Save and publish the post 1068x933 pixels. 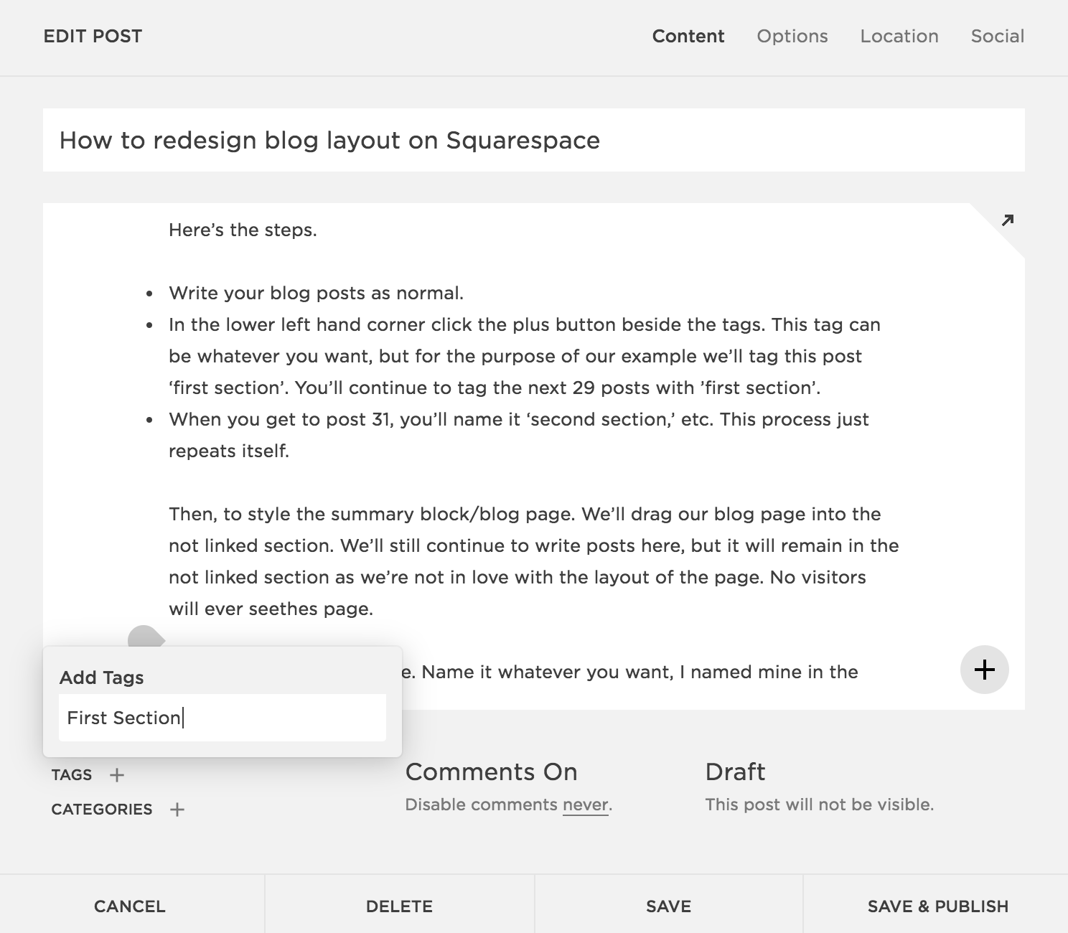pyautogui.click(x=938, y=906)
